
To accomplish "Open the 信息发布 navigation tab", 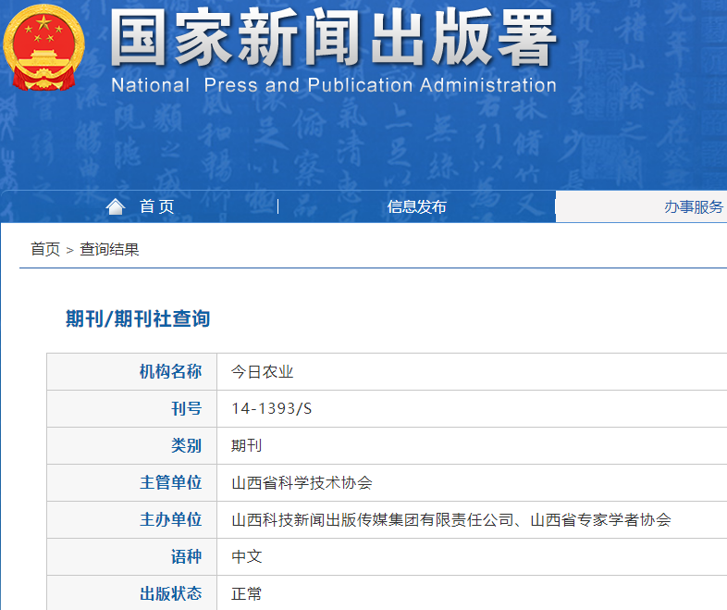I will click(x=416, y=206).
